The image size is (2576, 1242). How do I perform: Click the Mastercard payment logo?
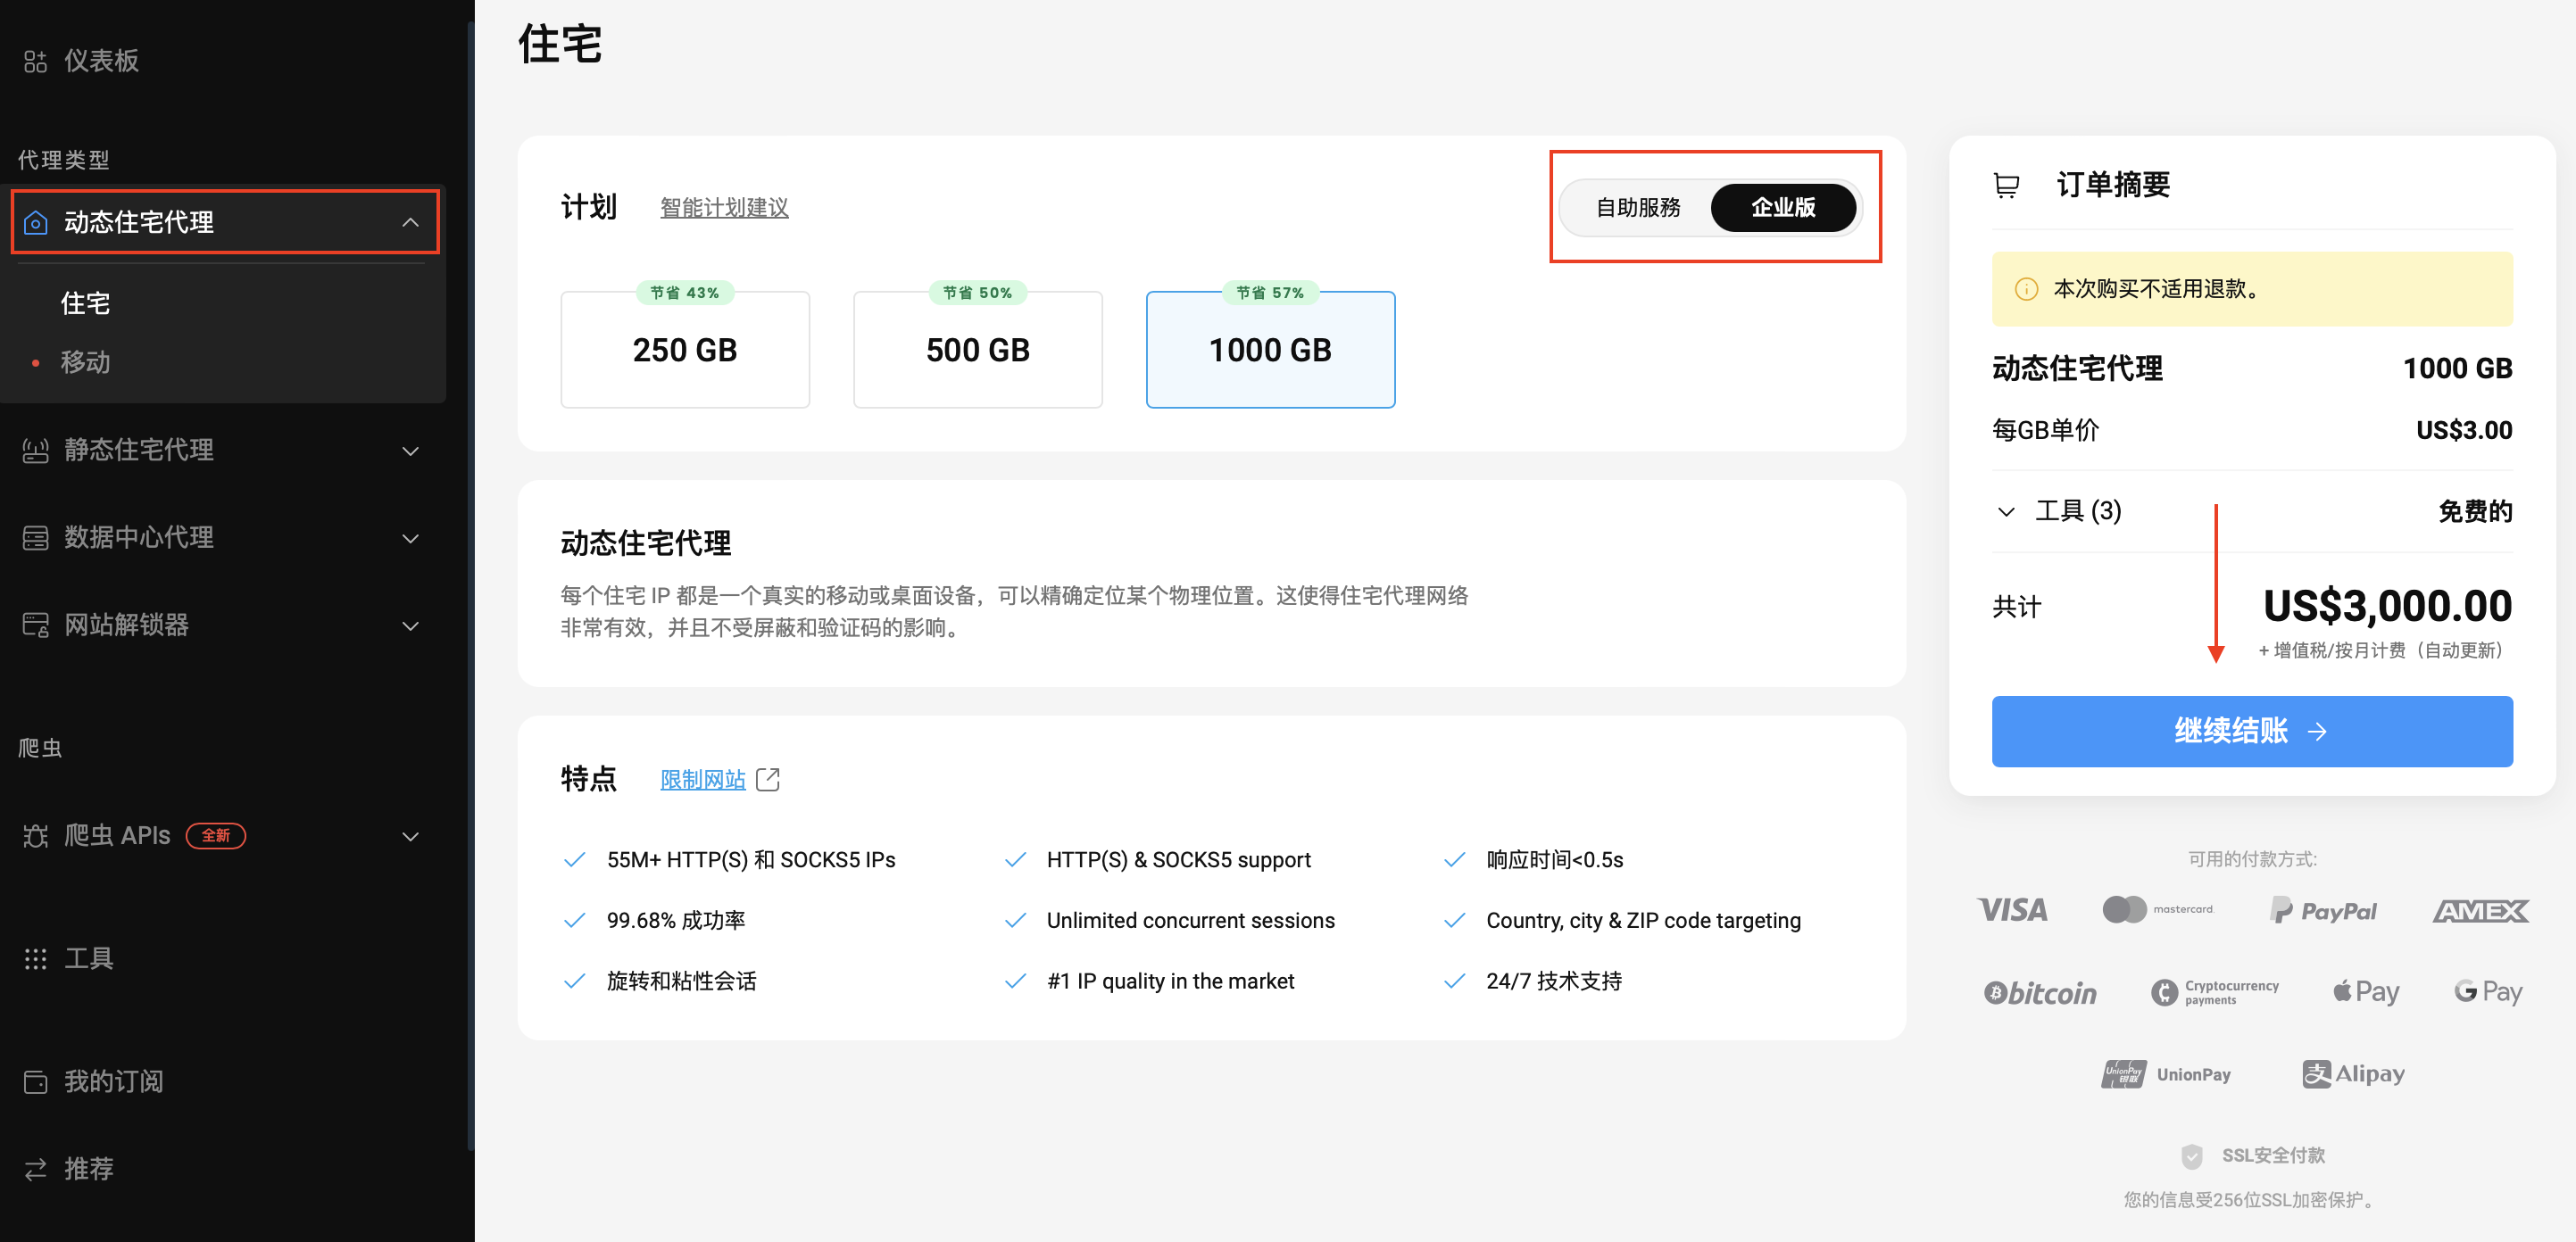click(x=2157, y=909)
